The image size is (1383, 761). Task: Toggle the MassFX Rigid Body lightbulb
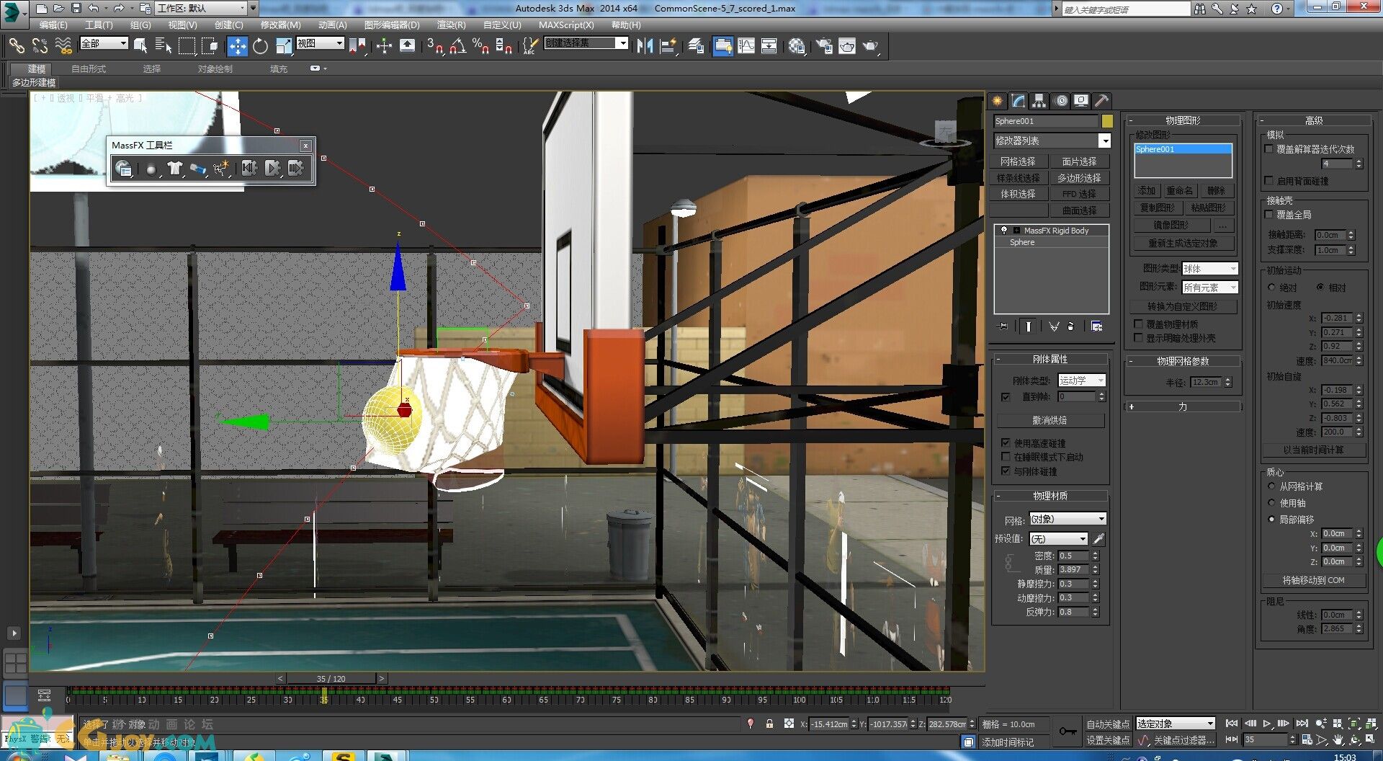point(1003,231)
